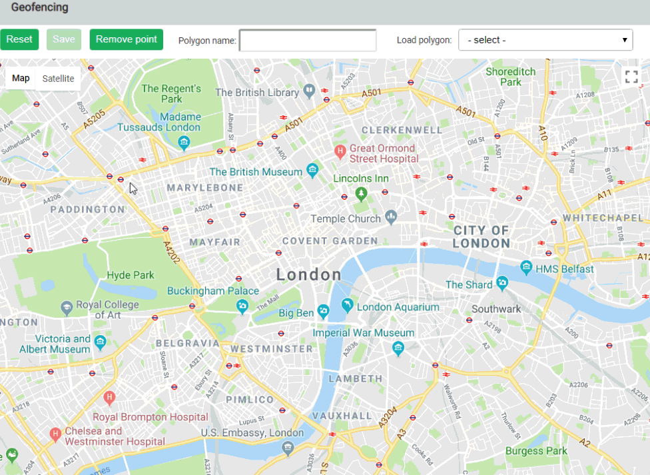Click inside the Polygon name field
Image resolution: width=650 pixels, height=475 pixels.
[306, 40]
